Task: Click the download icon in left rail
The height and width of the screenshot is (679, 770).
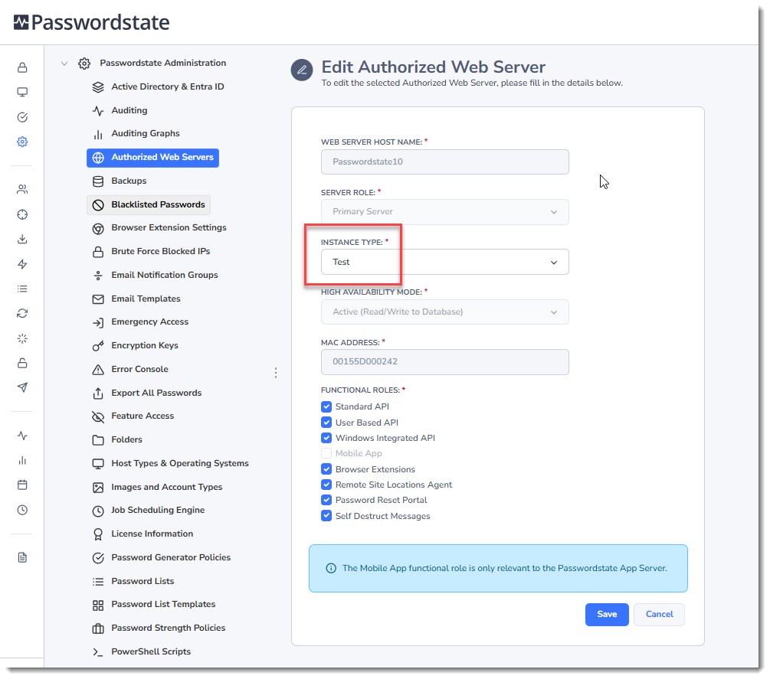Action: pyautogui.click(x=22, y=239)
